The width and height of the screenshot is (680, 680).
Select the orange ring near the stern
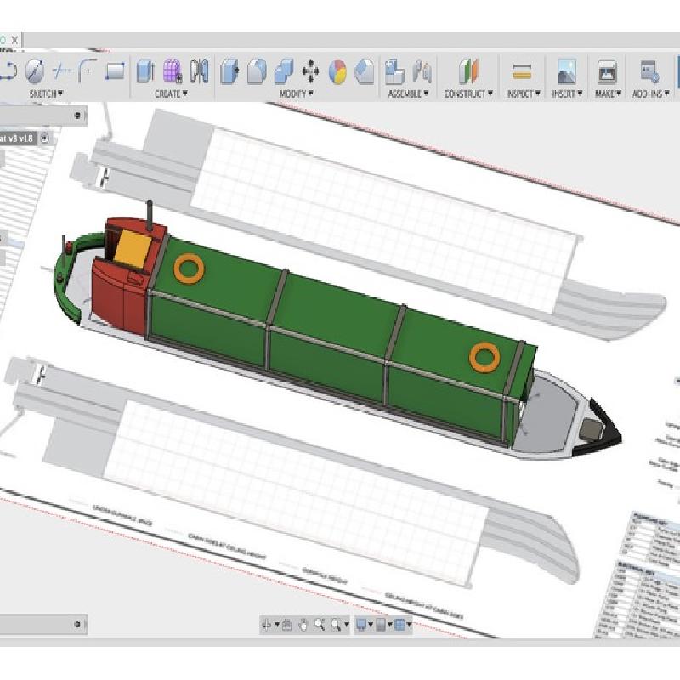[x=189, y=269]
